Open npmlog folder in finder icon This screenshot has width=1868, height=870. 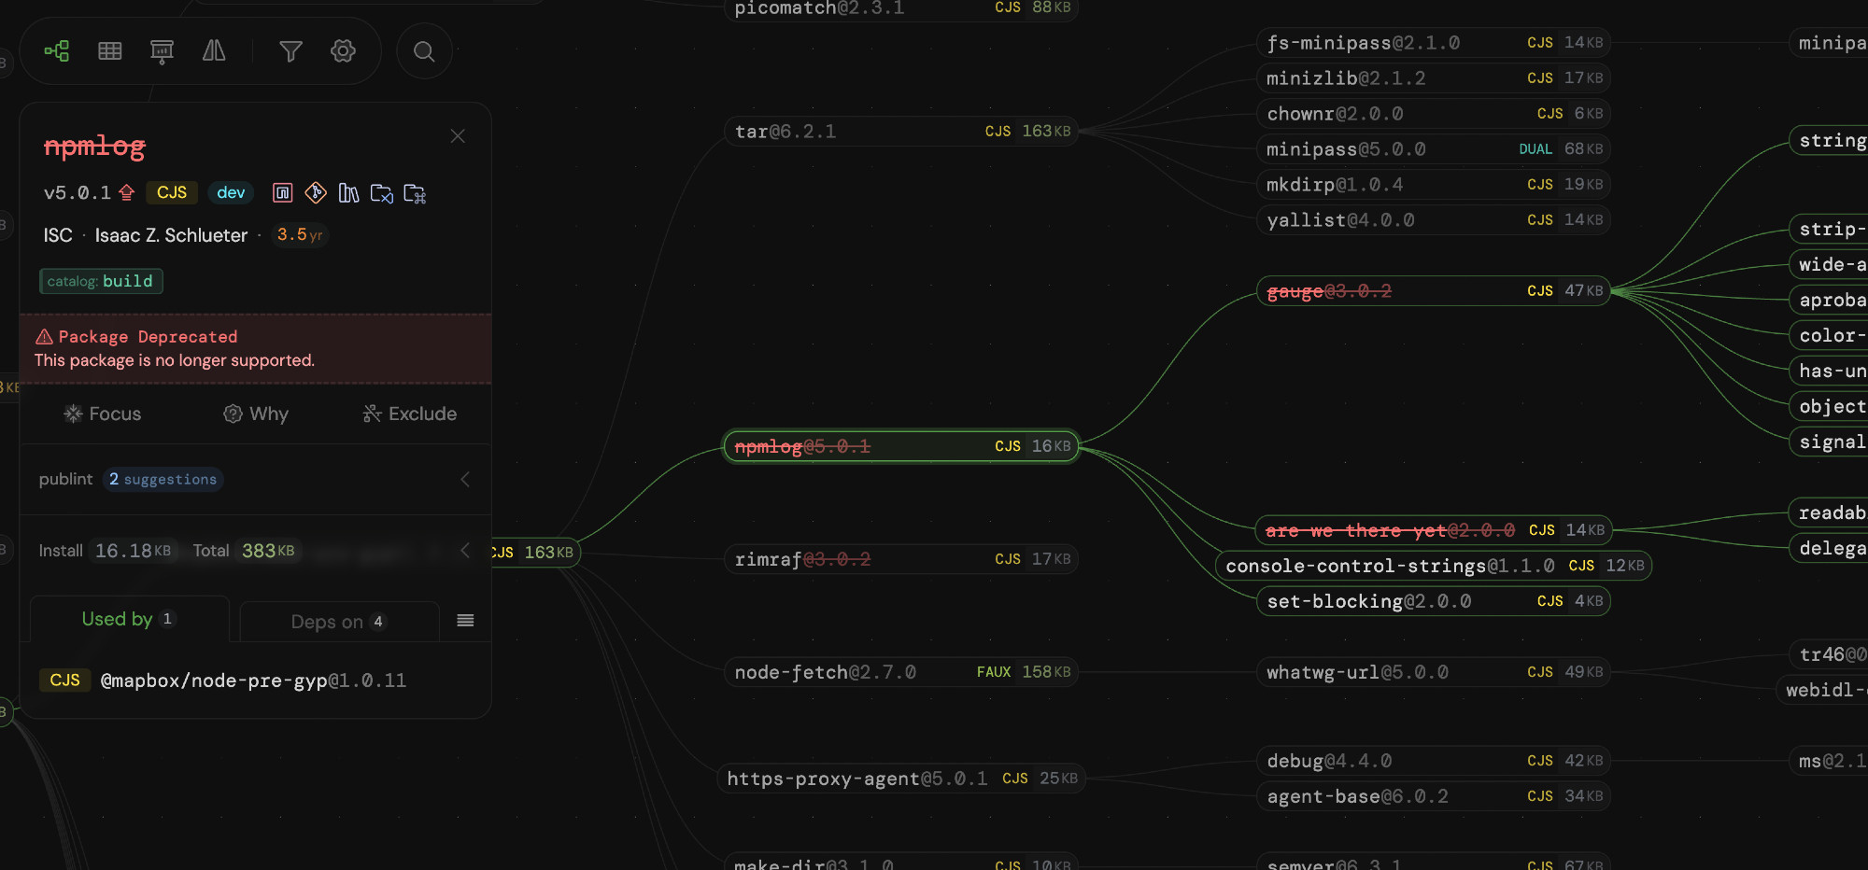(415, 193)
